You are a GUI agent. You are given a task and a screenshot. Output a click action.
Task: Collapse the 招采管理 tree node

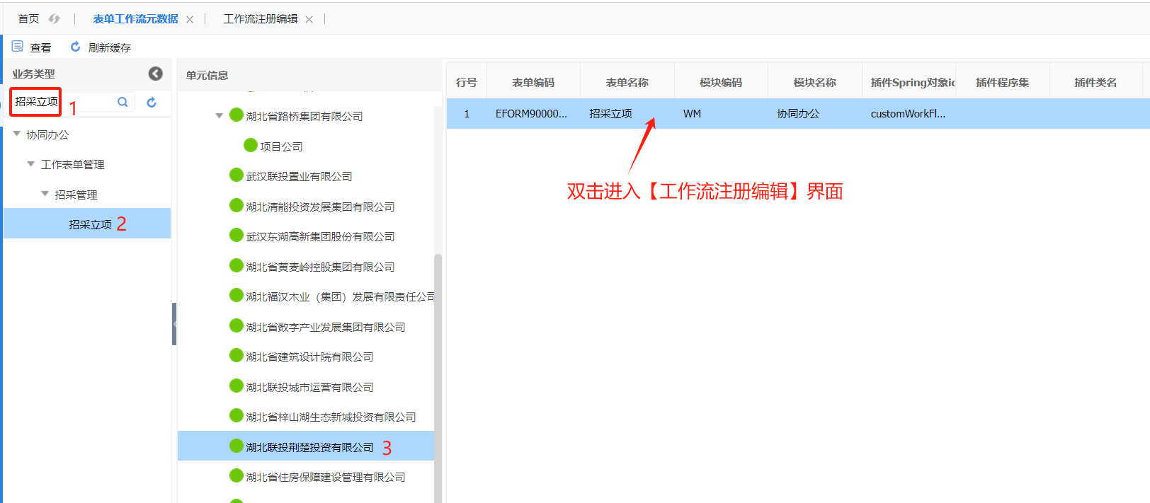pyautogui.click(x=45, y=194)
